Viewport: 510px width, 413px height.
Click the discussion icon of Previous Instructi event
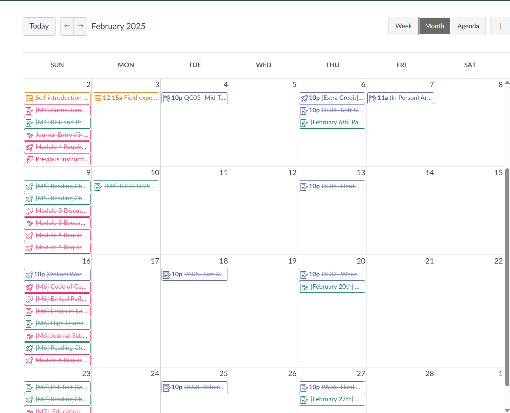[x=29, y=160]
